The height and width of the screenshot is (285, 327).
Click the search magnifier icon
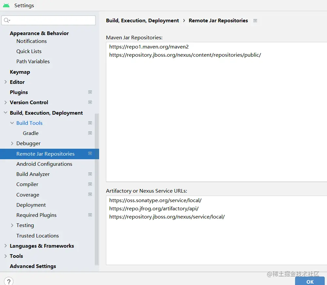coord(7,20)
